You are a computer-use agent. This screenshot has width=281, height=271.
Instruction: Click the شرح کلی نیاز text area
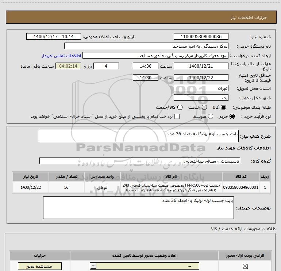(138, 136)
